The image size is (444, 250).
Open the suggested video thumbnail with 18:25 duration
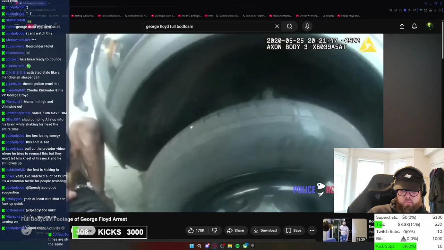tap(344, 230)
